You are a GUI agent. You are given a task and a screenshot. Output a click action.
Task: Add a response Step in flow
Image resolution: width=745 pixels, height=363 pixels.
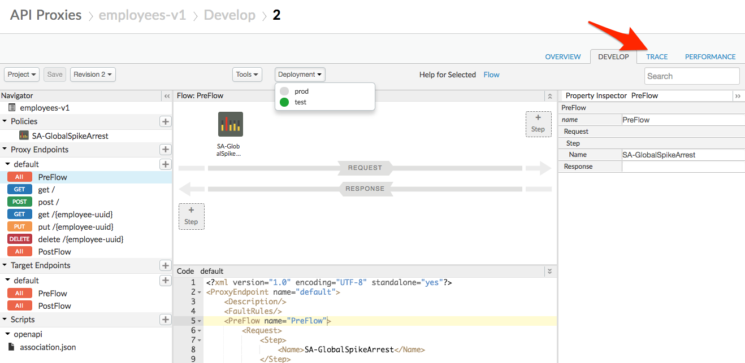(191, 217)
